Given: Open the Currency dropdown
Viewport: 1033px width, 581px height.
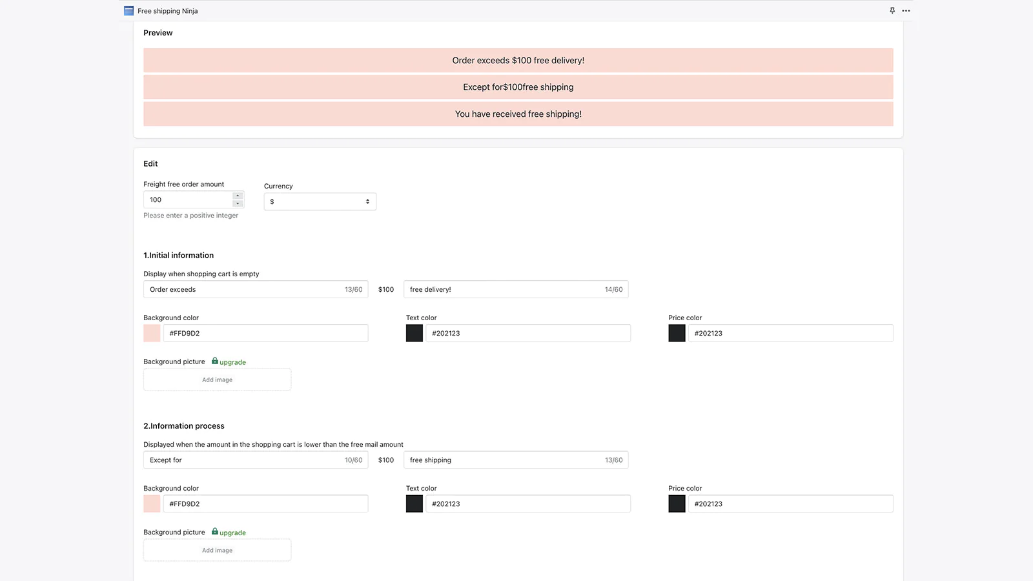Looking at the screenshot, I should coord(320,201).
